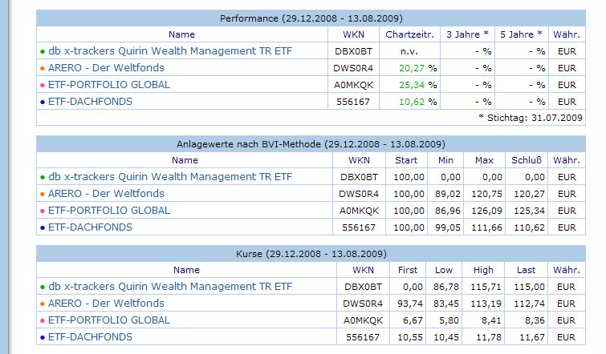Click the Performance table title bar
Screen dimensions: 606x354
311,18
